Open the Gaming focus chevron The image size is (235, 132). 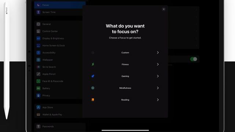click(158, 76)
